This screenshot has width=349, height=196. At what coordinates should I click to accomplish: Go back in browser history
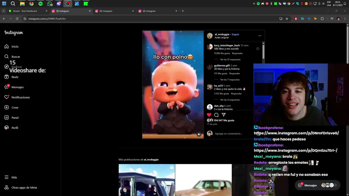pos(4,19)
